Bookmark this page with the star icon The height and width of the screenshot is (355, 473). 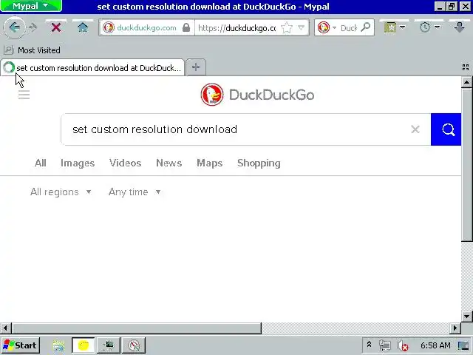286,28
